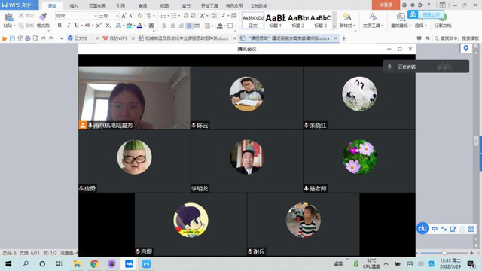
Task: Toggle Underline formatting button
Action: point(76,26)
